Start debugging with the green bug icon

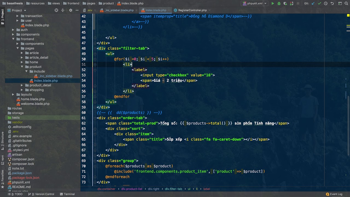279,4
